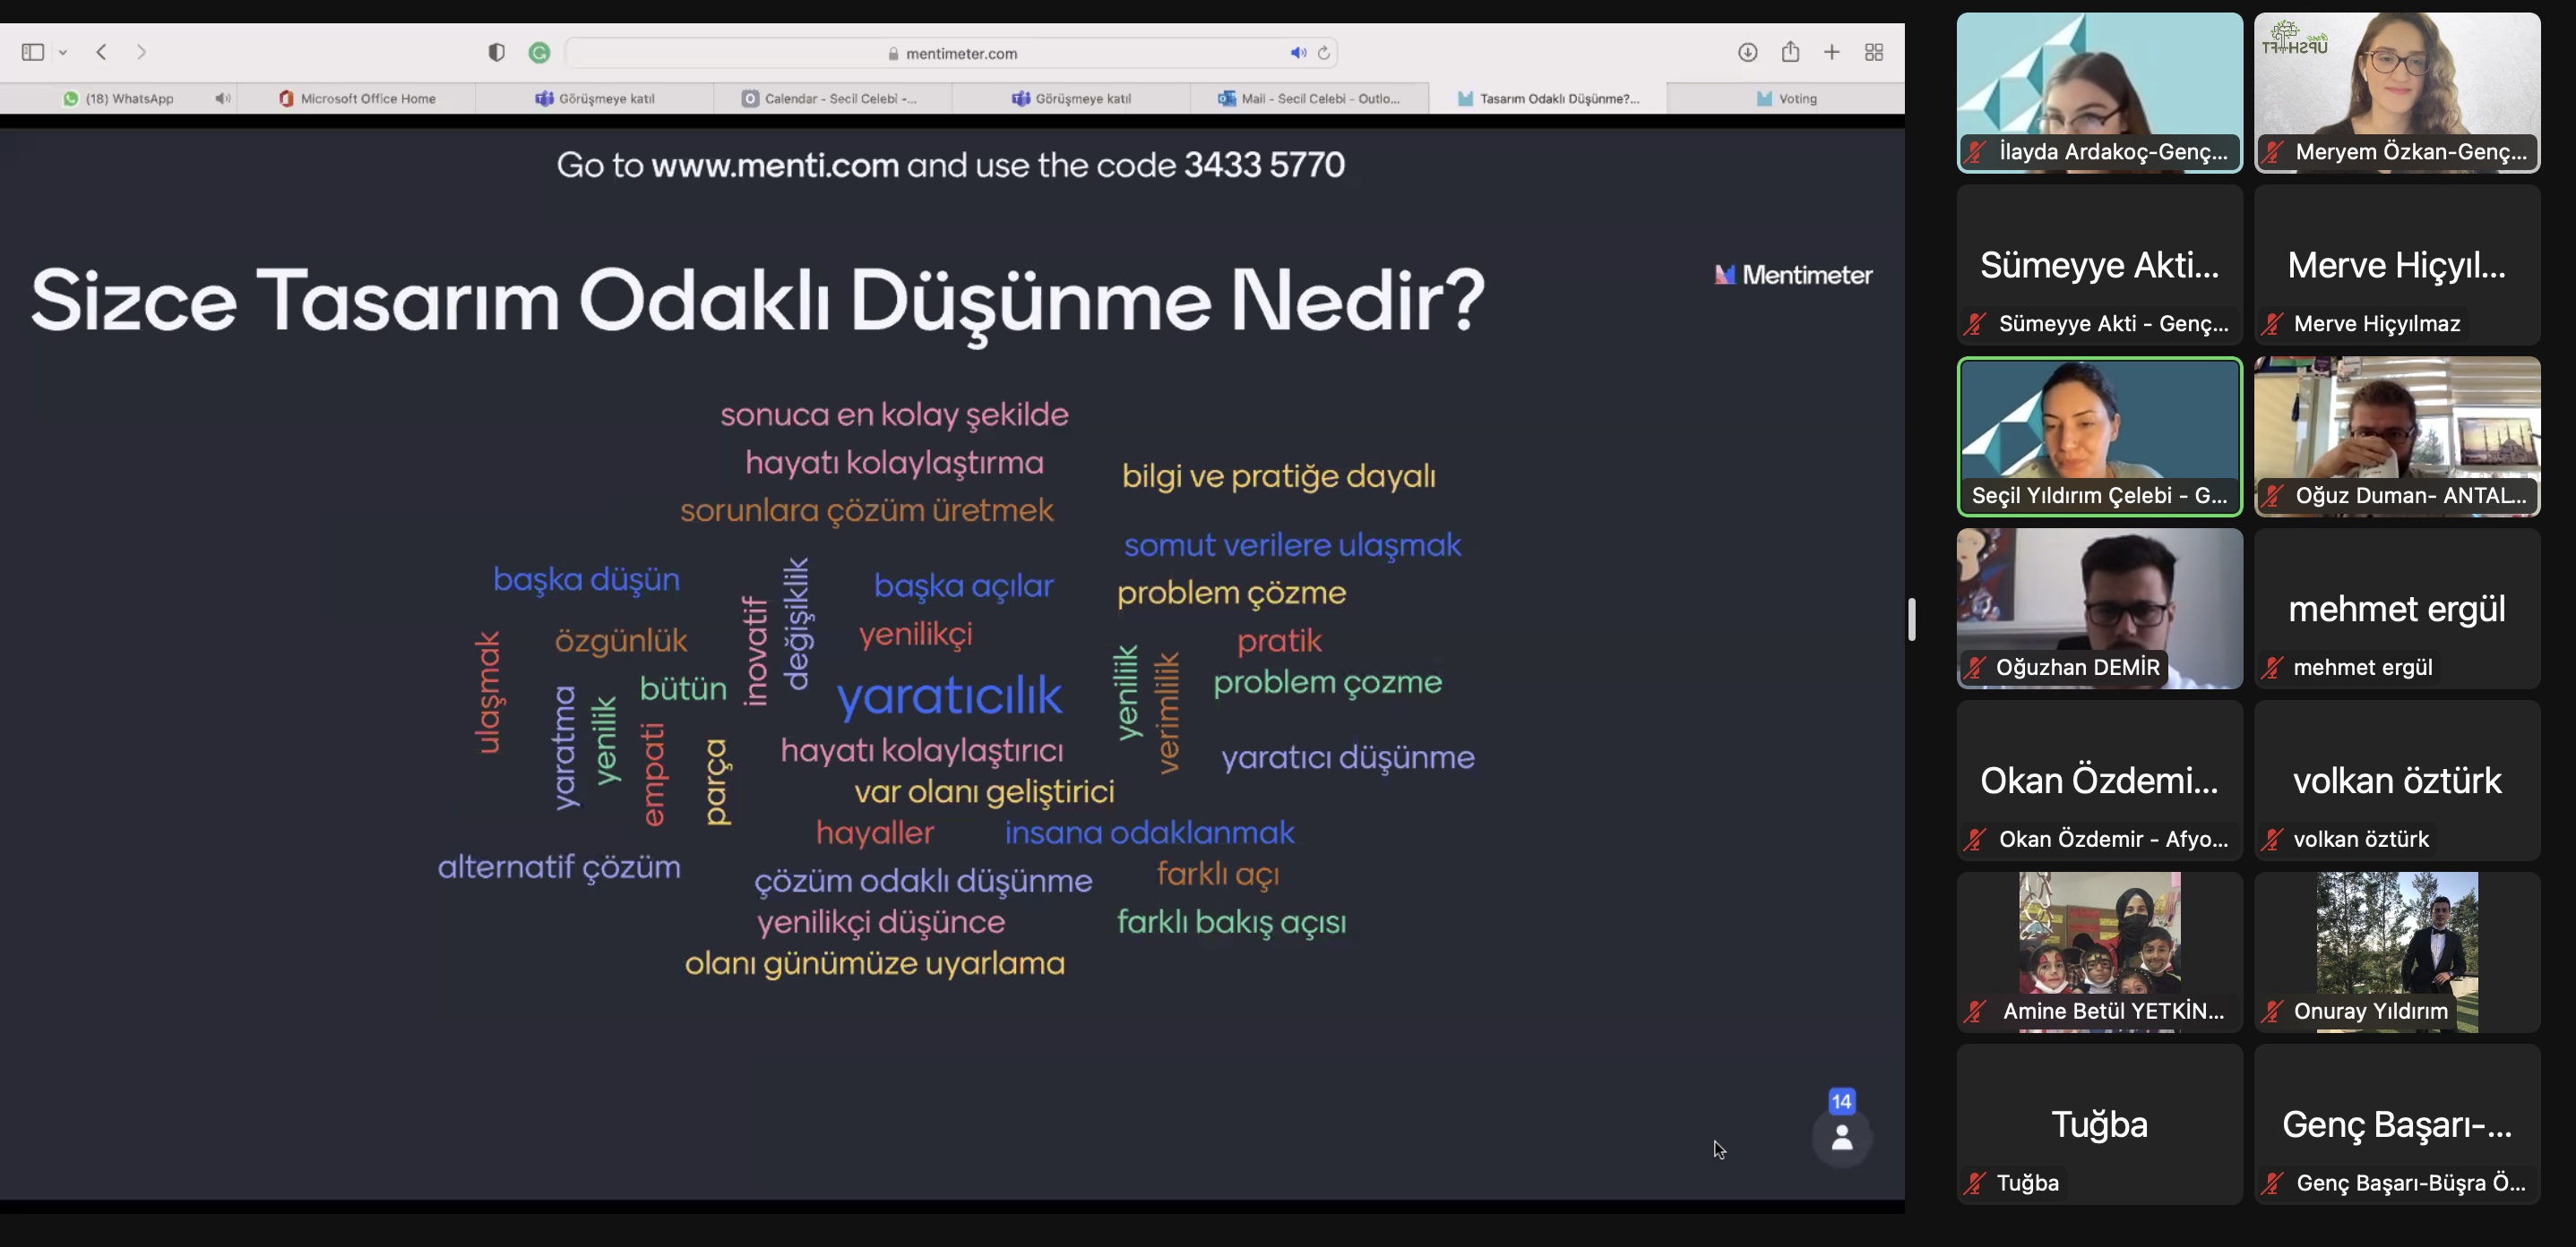This screenshot has height=1247, width=2576.
Task: Click the Share icon in toolbar
Action: pyautogui.click(x=1790, y=52)
